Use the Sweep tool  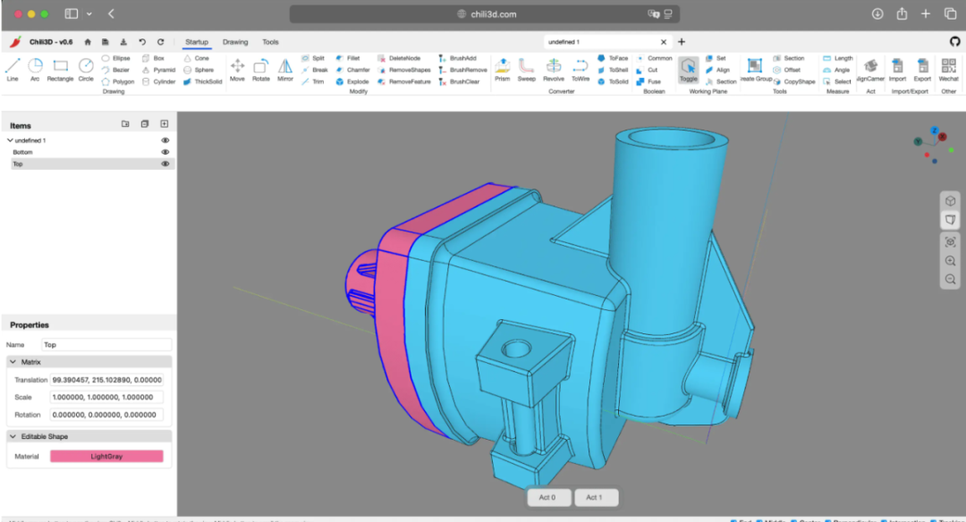(526, 69)
